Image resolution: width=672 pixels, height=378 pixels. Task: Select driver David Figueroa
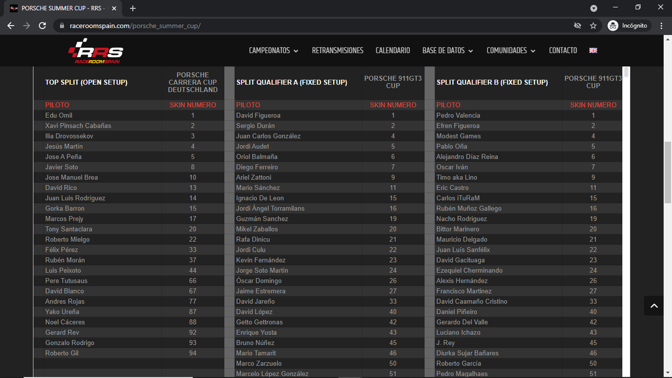click(258, 115)
